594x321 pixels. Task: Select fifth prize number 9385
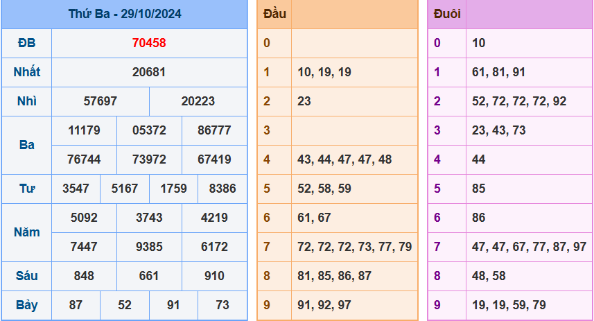149,247
